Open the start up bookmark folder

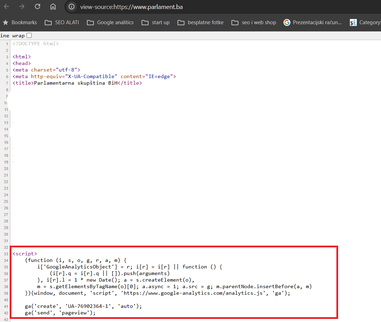click(x=156, y=22)
